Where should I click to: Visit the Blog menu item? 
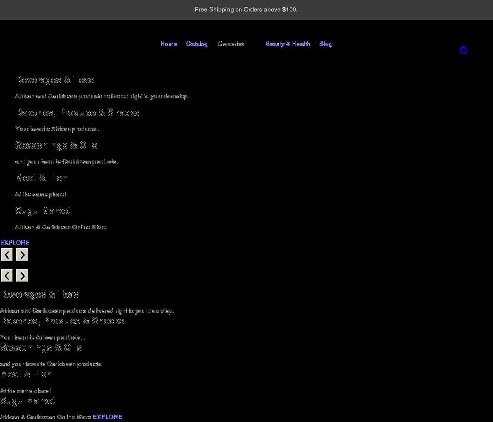point(326,44)
